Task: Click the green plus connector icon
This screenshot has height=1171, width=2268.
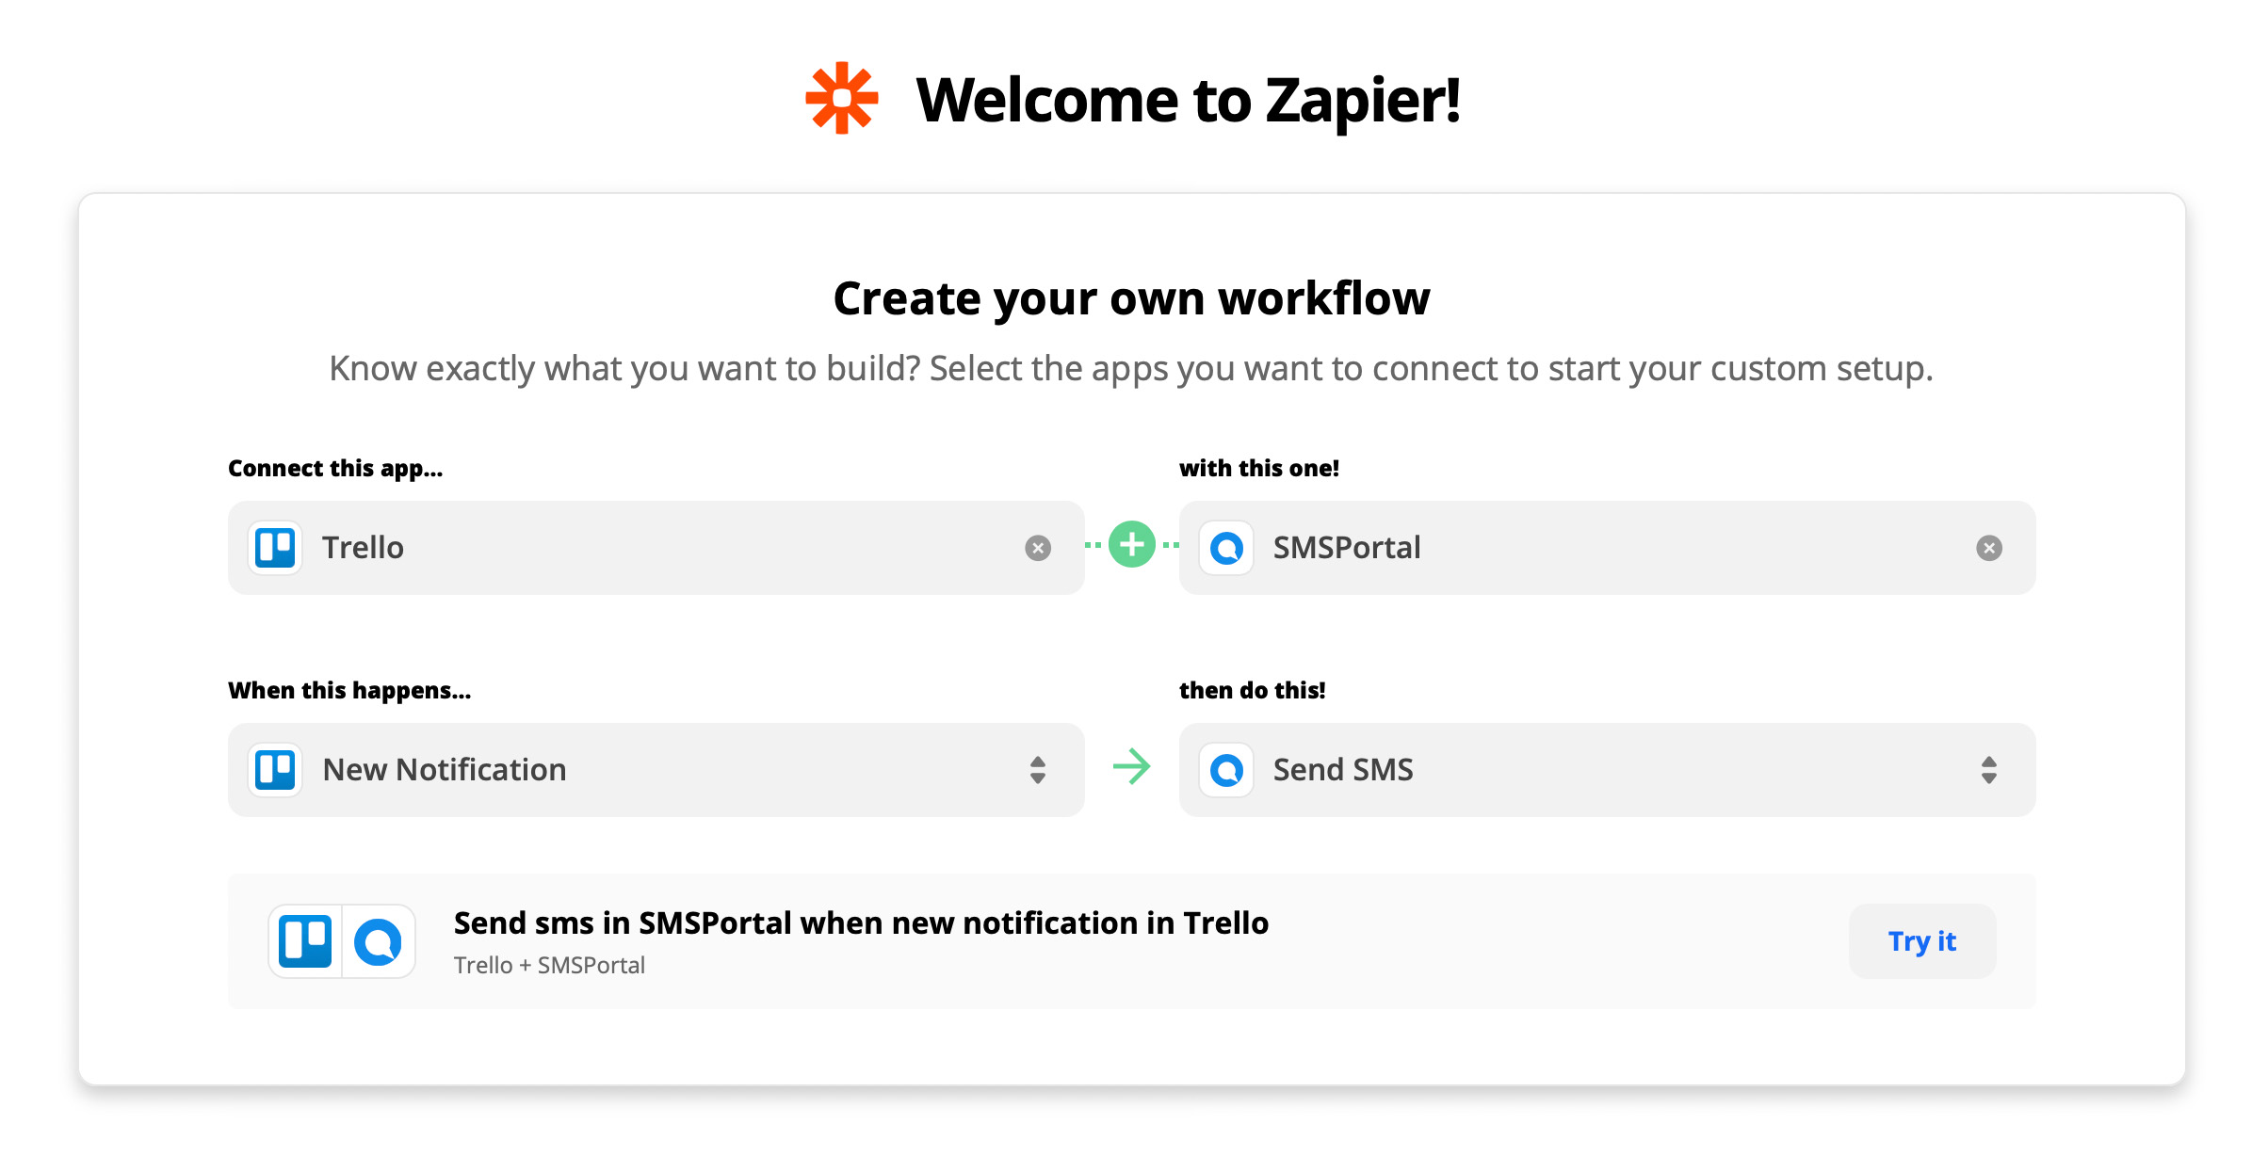Action: coord(1131,544)
